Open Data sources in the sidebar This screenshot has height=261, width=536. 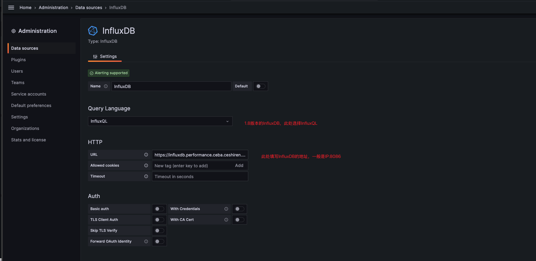coord(42,48)
